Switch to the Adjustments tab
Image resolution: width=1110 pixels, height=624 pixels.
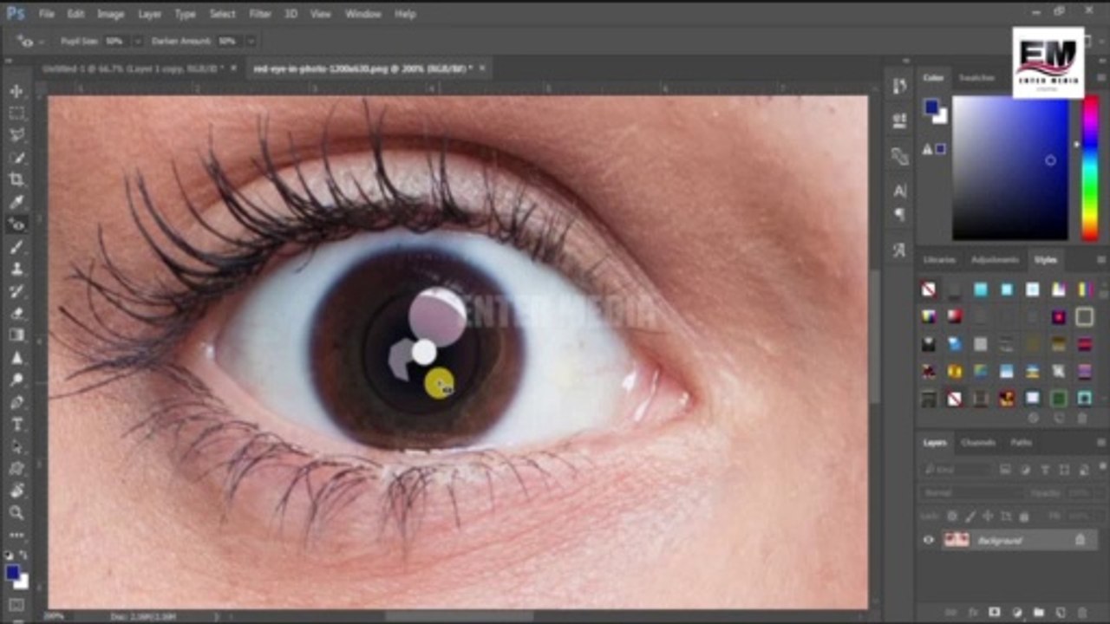(995, 260)
